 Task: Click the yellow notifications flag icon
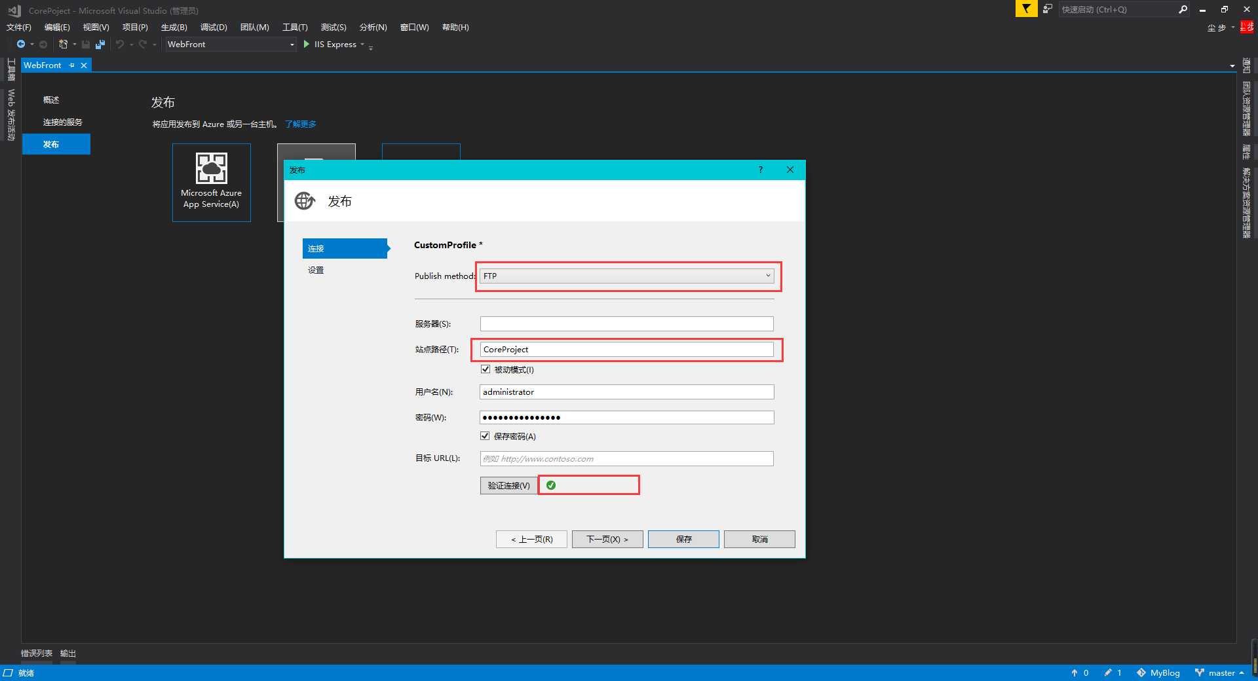coord(1026,9)
